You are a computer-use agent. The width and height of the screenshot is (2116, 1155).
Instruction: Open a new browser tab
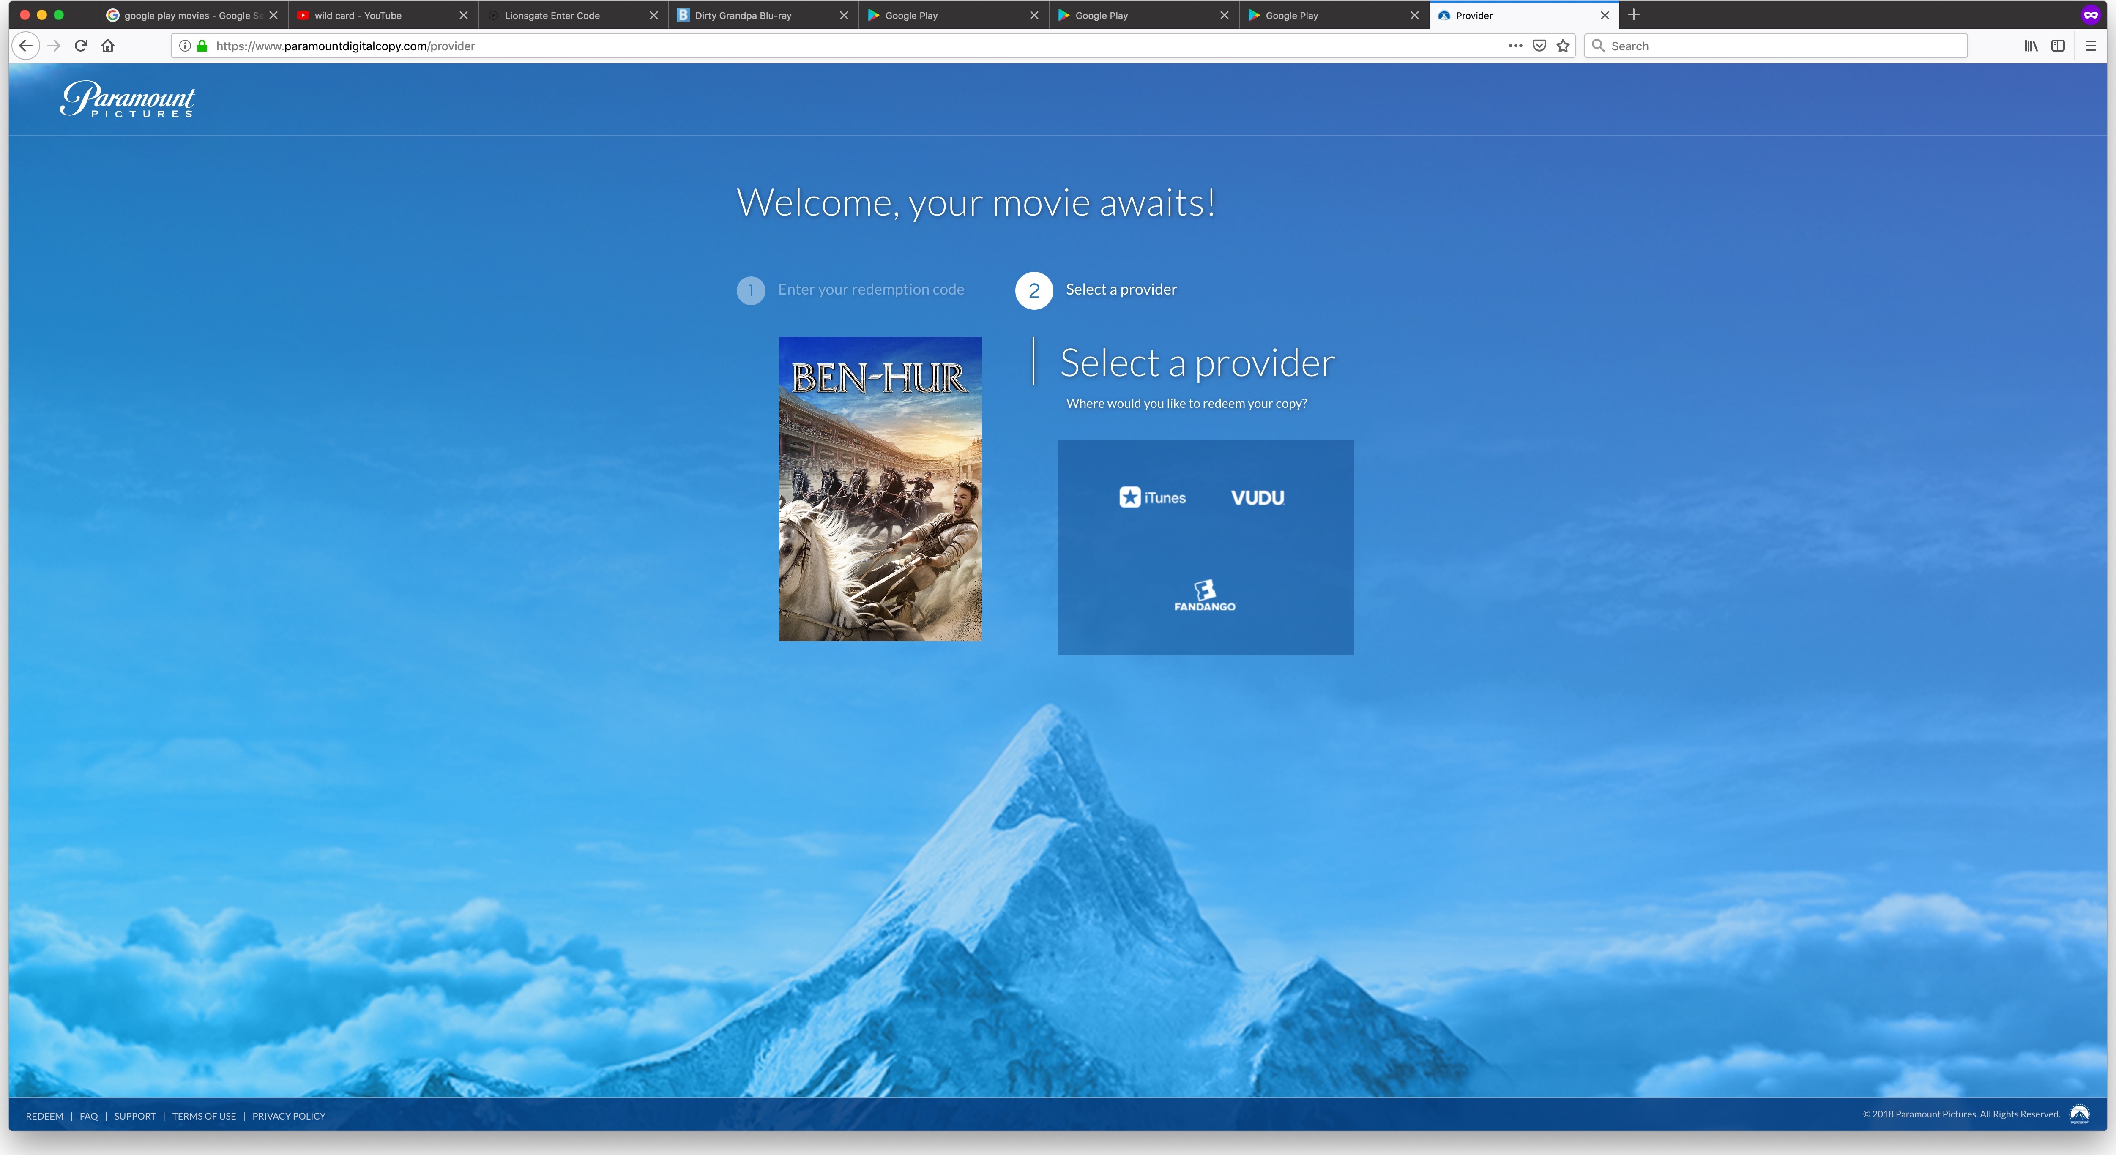(1634, 15)
